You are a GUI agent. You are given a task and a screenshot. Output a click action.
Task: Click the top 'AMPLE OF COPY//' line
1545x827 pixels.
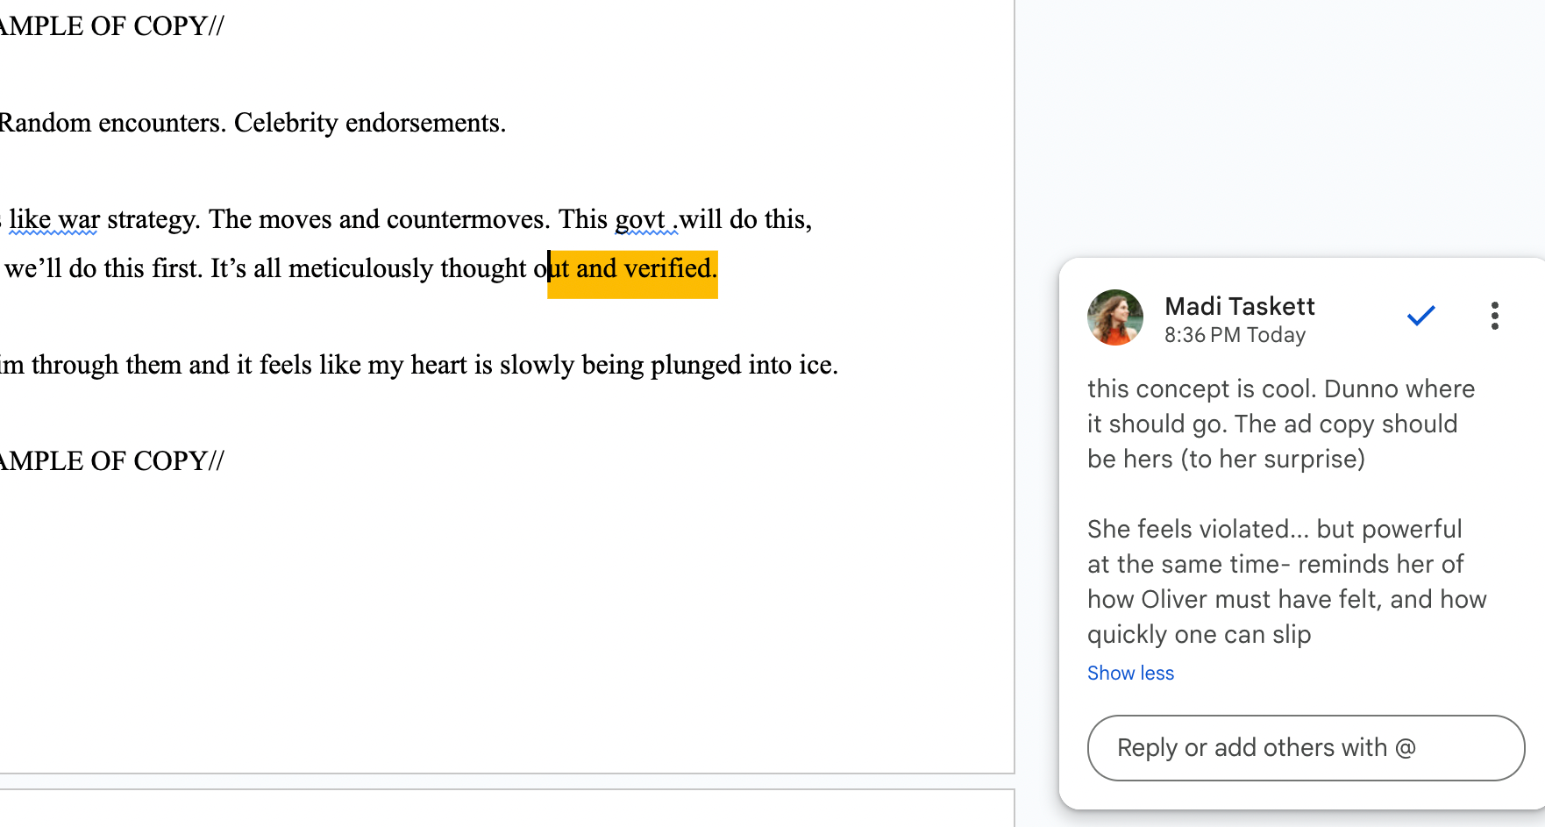click(x=111, y=26)
